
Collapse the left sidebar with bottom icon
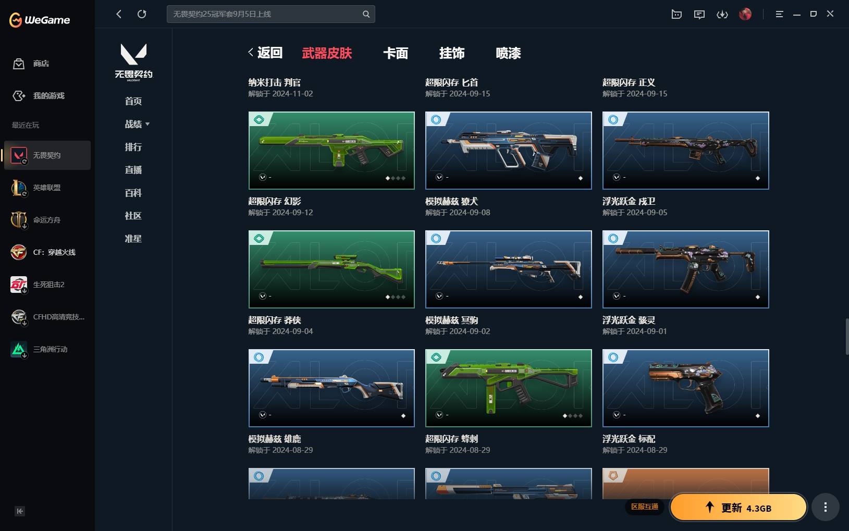pyautogui.click(x=20, y=511)
